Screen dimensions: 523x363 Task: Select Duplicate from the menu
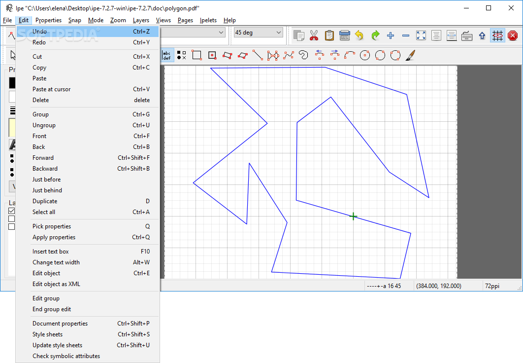point(87,201)
